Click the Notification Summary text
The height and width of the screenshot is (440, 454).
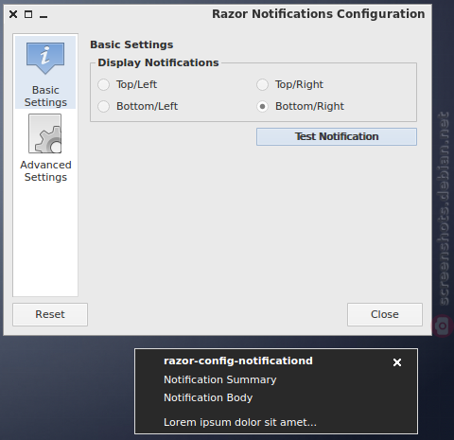pyautogui.click(x=220, y=379)
